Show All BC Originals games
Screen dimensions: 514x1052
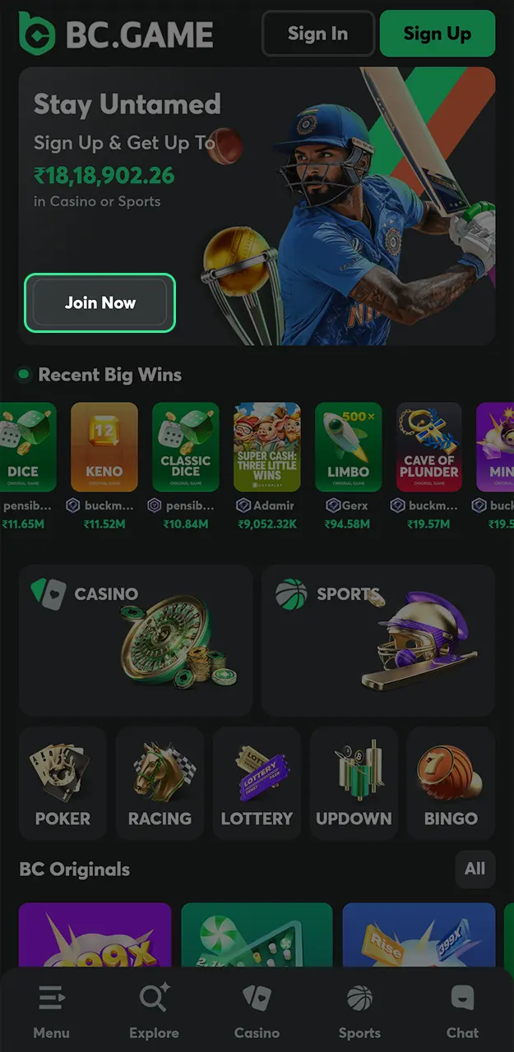click(475, 869)
